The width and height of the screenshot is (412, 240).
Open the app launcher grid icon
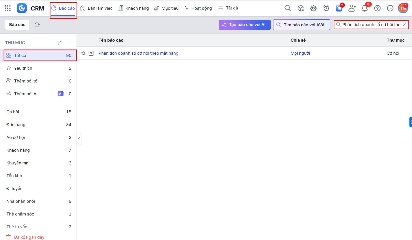tap(8, 8)
